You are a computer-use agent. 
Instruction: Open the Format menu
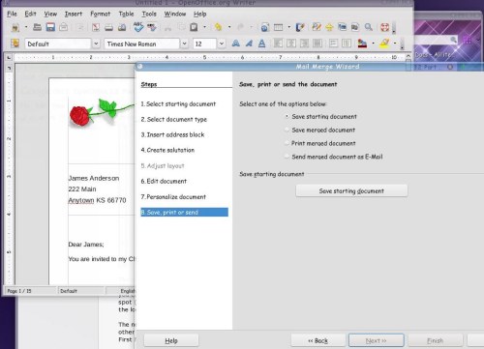(x=100, y=14)
